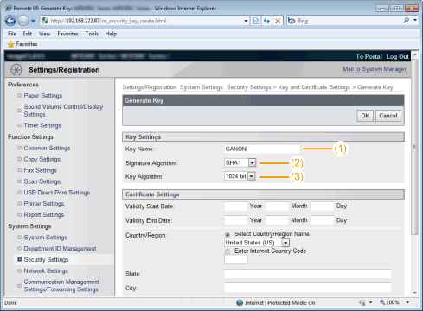The width and height of the screenshot is (423, 311).
Task: Open USB Direct Print Settings
Action: click(x=57, y=193)
